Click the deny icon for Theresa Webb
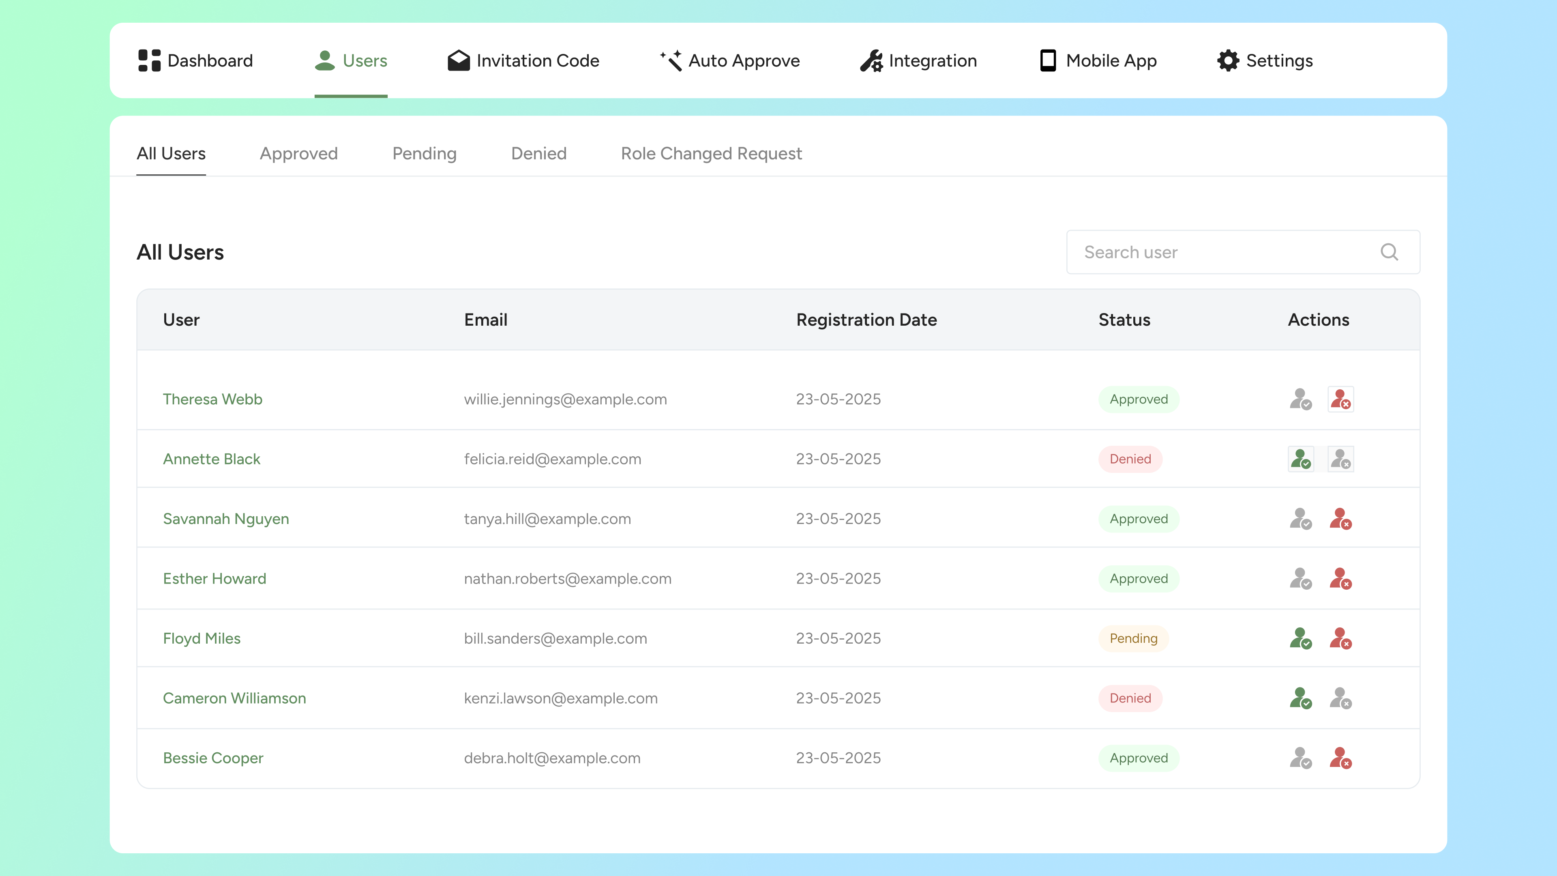The height and width of the screenshot is (876, 1557). click(x=1340, y=399)
